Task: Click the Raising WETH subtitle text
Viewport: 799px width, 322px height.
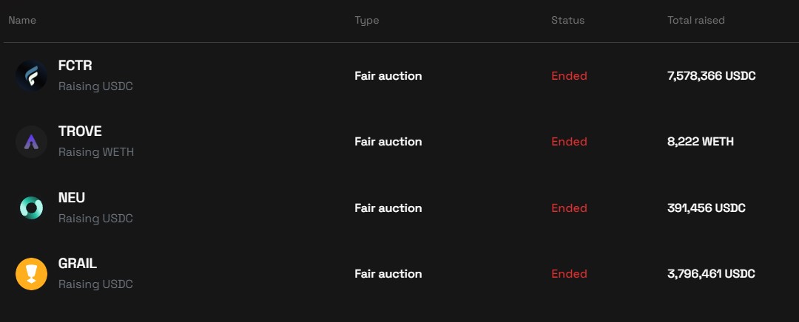Action: [96, 152]
